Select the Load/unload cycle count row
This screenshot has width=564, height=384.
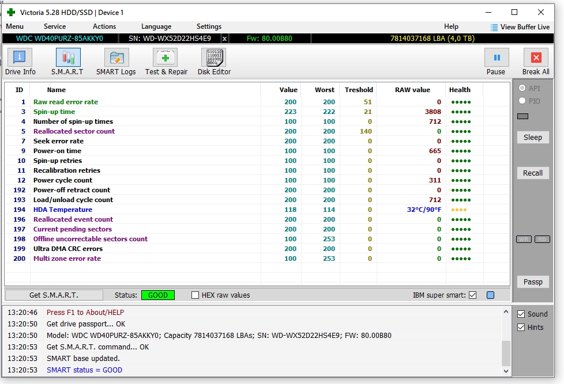pyautogui.click(x=257, y=200)
